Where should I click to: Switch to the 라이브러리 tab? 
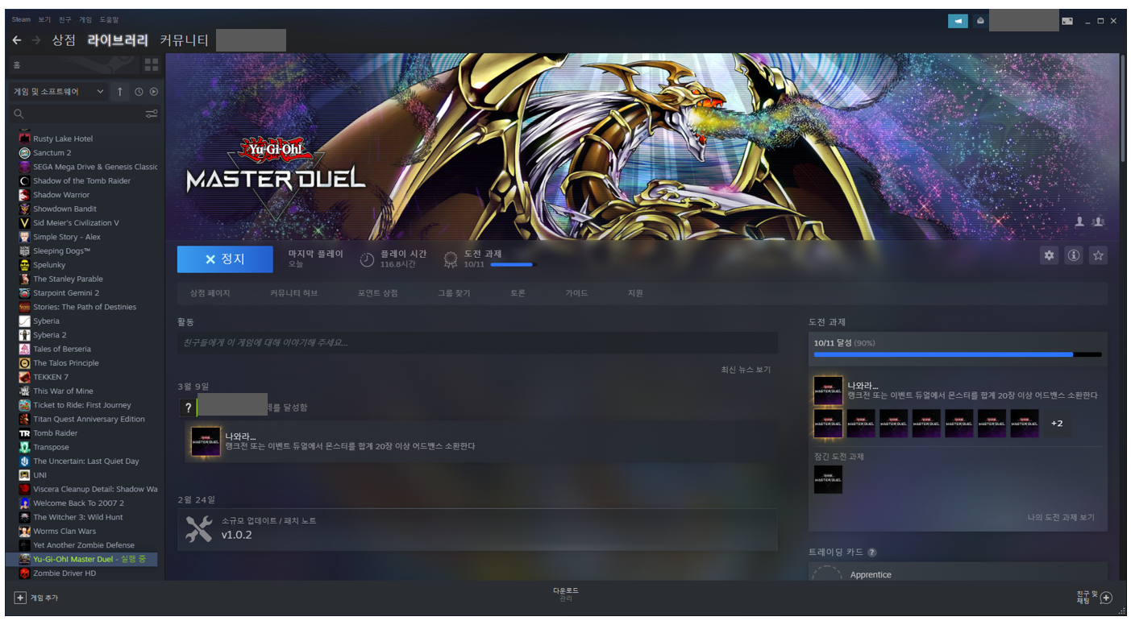(118, 40)
